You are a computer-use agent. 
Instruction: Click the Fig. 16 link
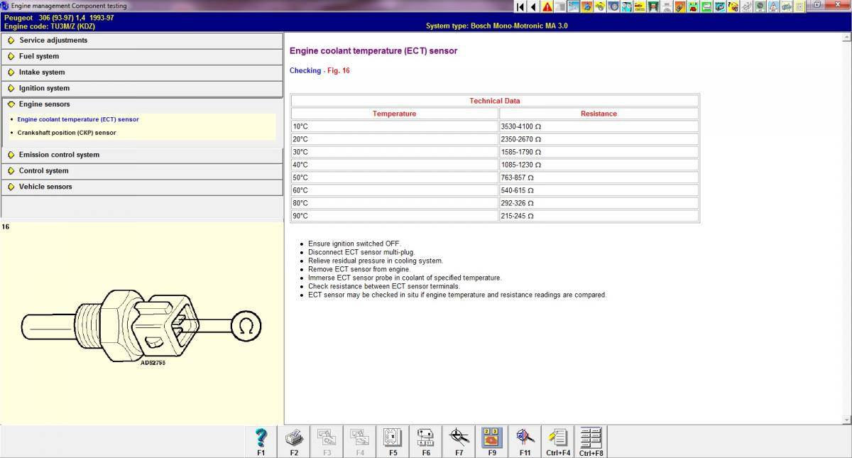pyautogui.click(x=337, y=71)
